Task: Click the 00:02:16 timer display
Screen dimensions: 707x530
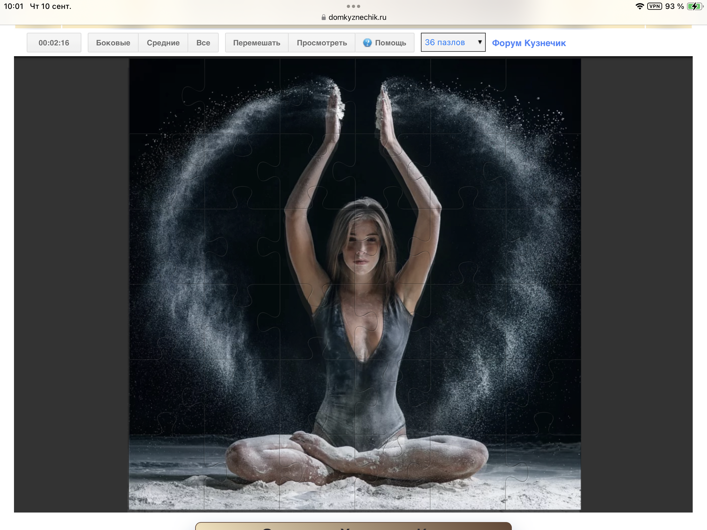Action: pyautogui.click(x=54, y=43)
